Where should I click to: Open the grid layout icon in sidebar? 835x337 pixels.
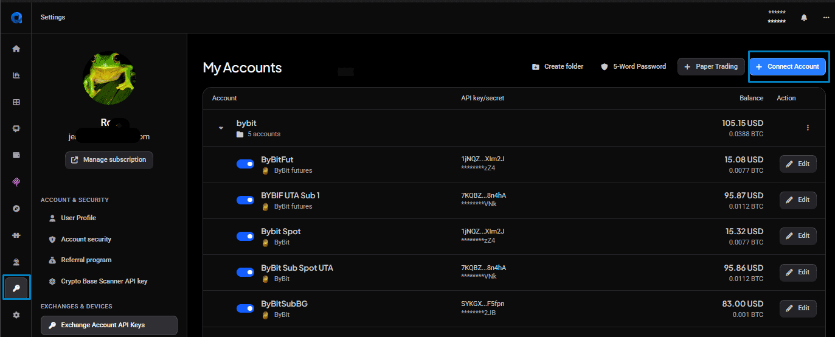click(16, 102)
